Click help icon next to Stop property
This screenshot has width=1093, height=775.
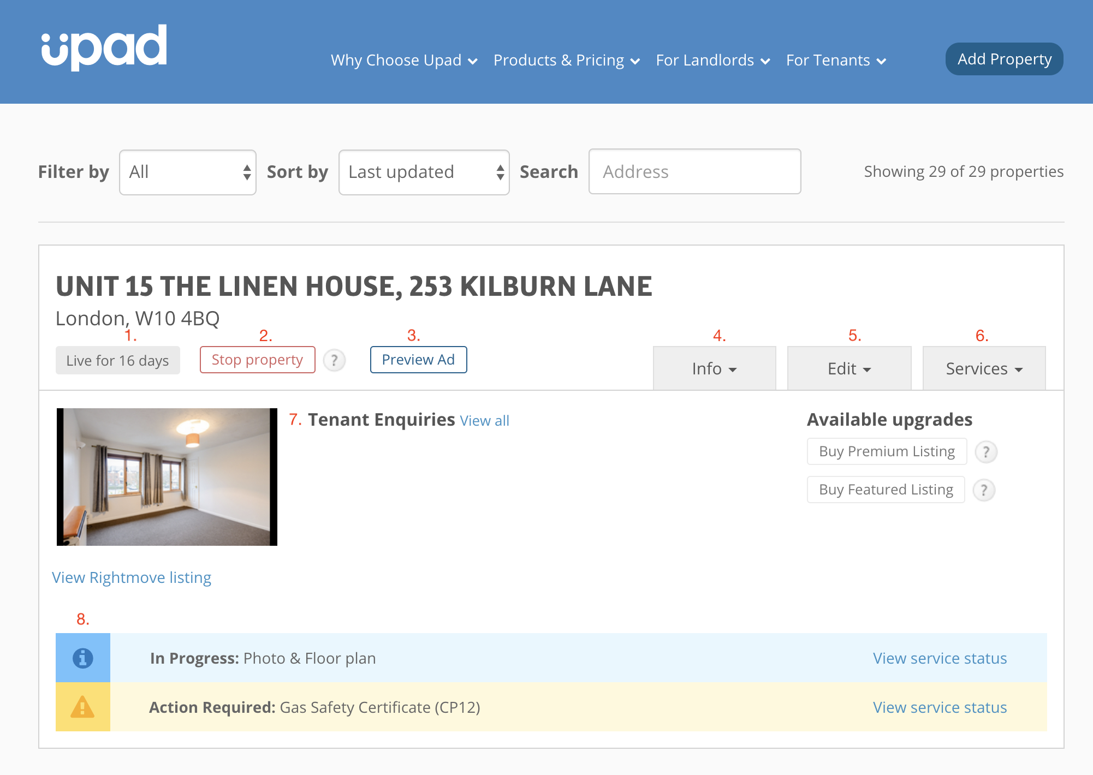tap(334, 360)
